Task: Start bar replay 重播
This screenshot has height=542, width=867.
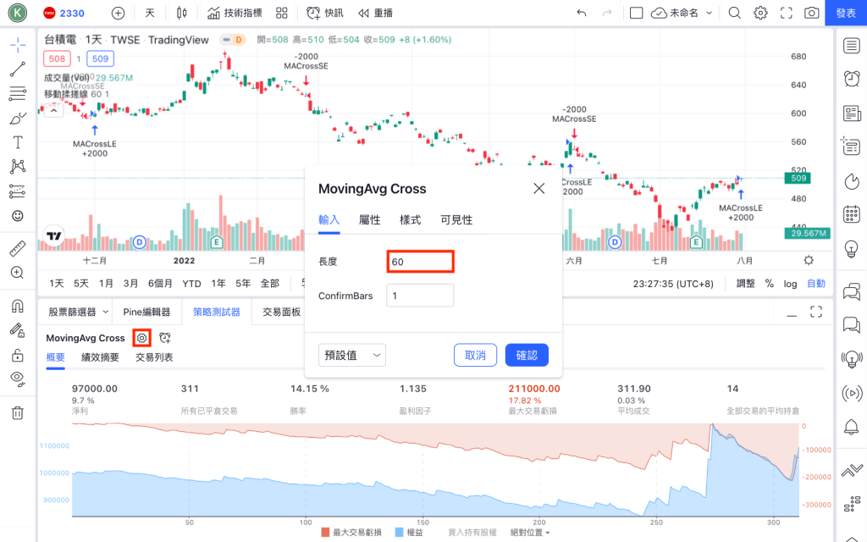Action: [x=375, y=14]
